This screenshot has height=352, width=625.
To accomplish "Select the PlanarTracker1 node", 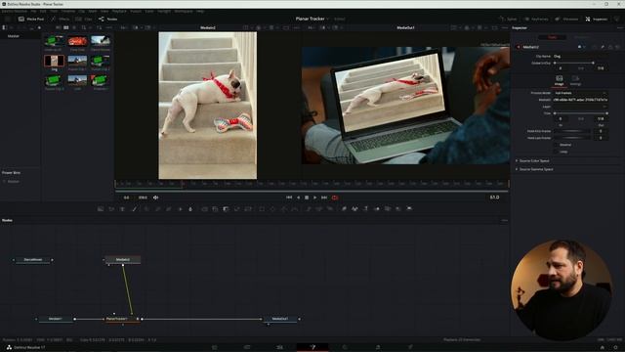I will (x=123, y=319).
